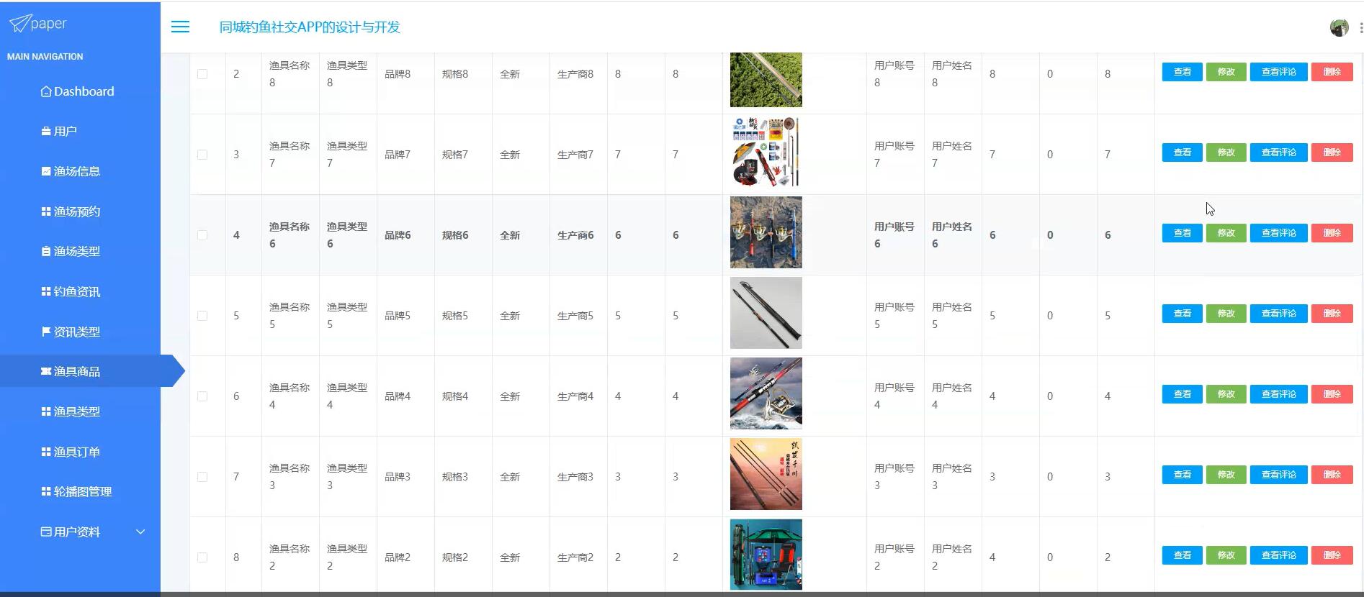Tick the checkbox for row 2

[202, 74]
